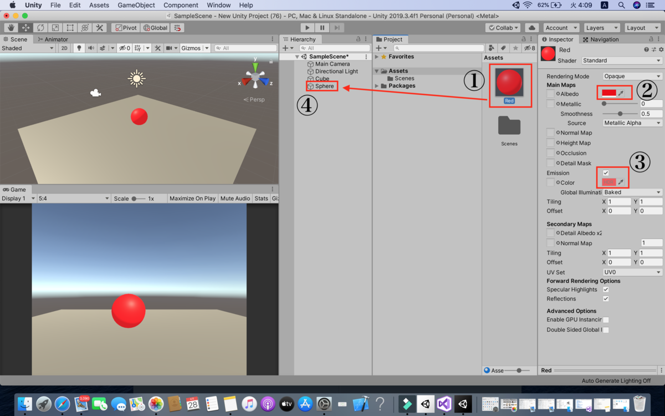Click Project search by type icon
Image resolution: width=665 pixels, height=416 pixels.
(492, 48)
